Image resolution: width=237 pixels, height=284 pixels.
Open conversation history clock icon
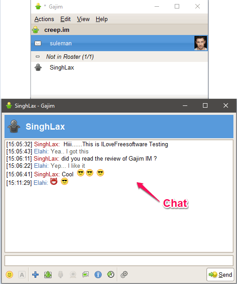(x=111, y=275)
